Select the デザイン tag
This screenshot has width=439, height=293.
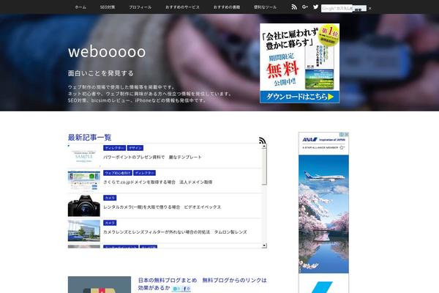(x=135, y=148)
